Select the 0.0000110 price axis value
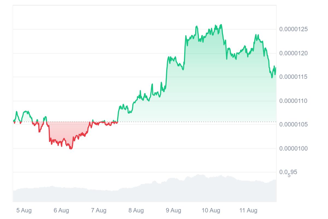Viewport: 328px width, 219px height. tap(293, 101)
